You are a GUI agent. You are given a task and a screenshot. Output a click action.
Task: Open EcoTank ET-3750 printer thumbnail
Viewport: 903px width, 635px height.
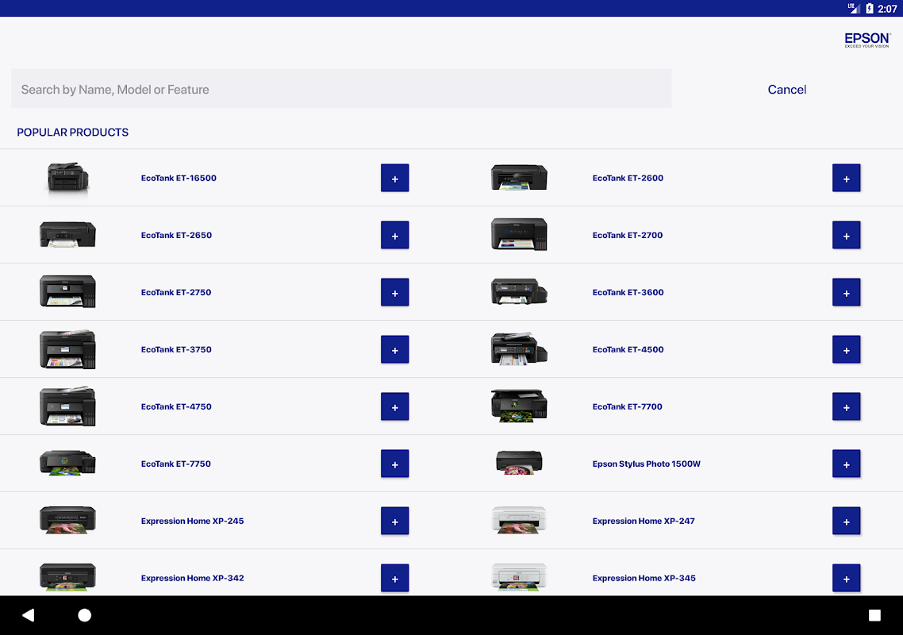click(x=67, y=349)
